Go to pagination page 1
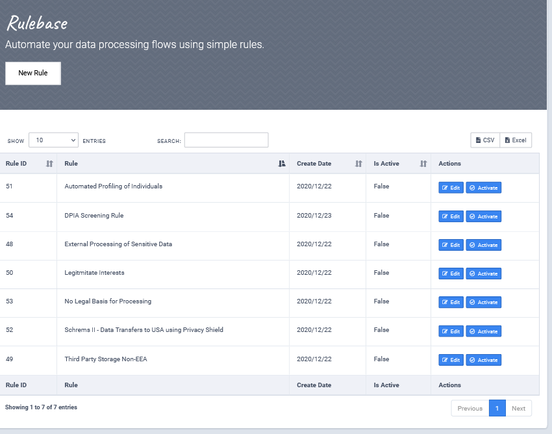Image resolution: width=552 pixels, height=434 pixels. [497, 408]
